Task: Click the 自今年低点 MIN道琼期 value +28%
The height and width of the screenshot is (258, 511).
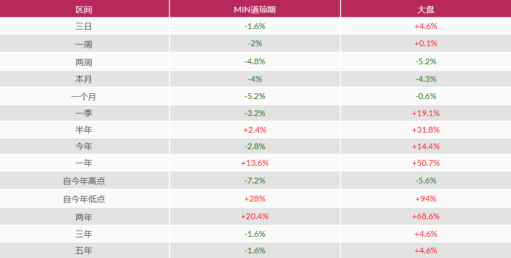Action: click(254, 198)
